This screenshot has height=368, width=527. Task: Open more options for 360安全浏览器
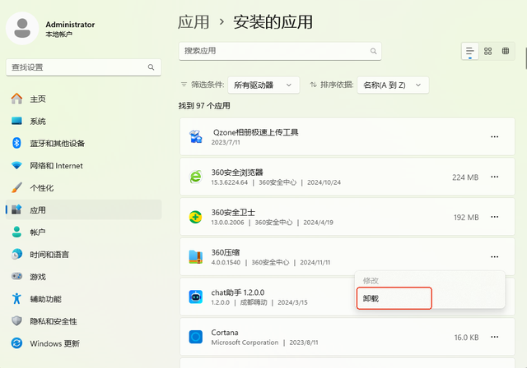494,177
